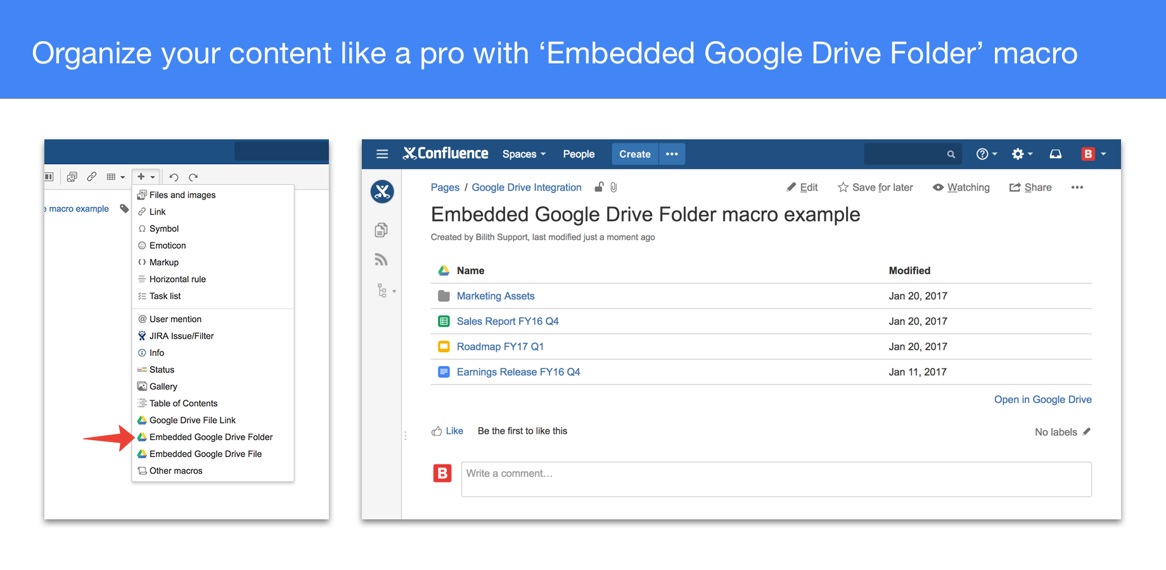Select Link from insert menu
1166x570 pixels.
point(213,212)
